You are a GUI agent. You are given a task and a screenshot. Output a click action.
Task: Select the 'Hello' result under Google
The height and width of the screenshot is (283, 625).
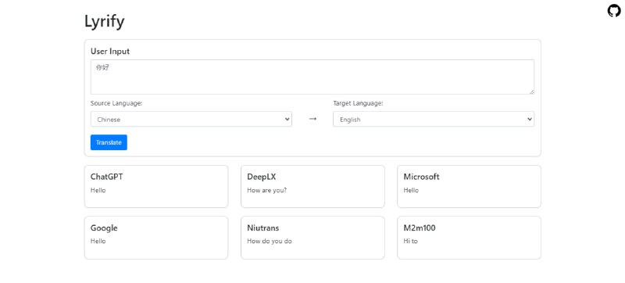tap(98, 241)
